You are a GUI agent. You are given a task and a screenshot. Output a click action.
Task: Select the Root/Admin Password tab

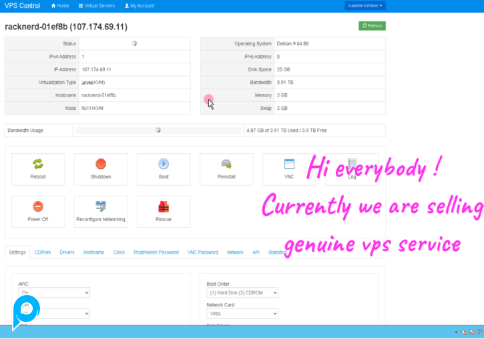point(156,252)
